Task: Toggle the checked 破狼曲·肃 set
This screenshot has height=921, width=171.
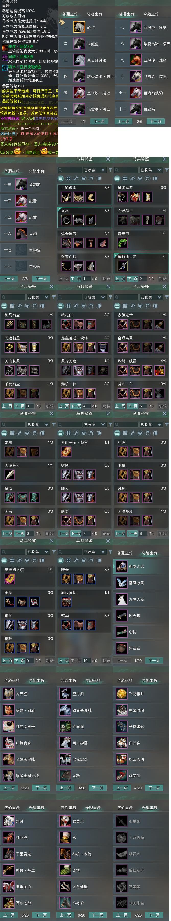Action: coord(141,263)
